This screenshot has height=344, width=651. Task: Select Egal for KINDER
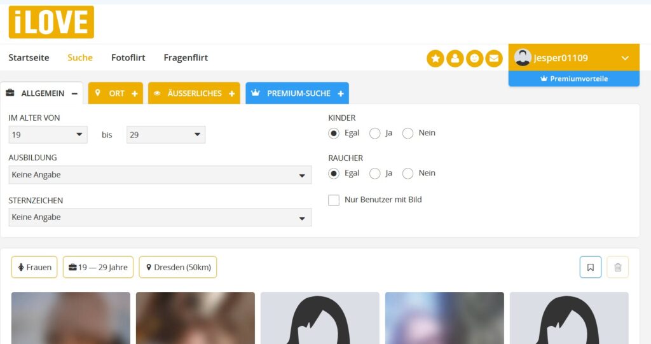tap(333, 134)
